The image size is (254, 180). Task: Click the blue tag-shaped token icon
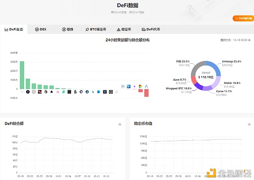99,92
